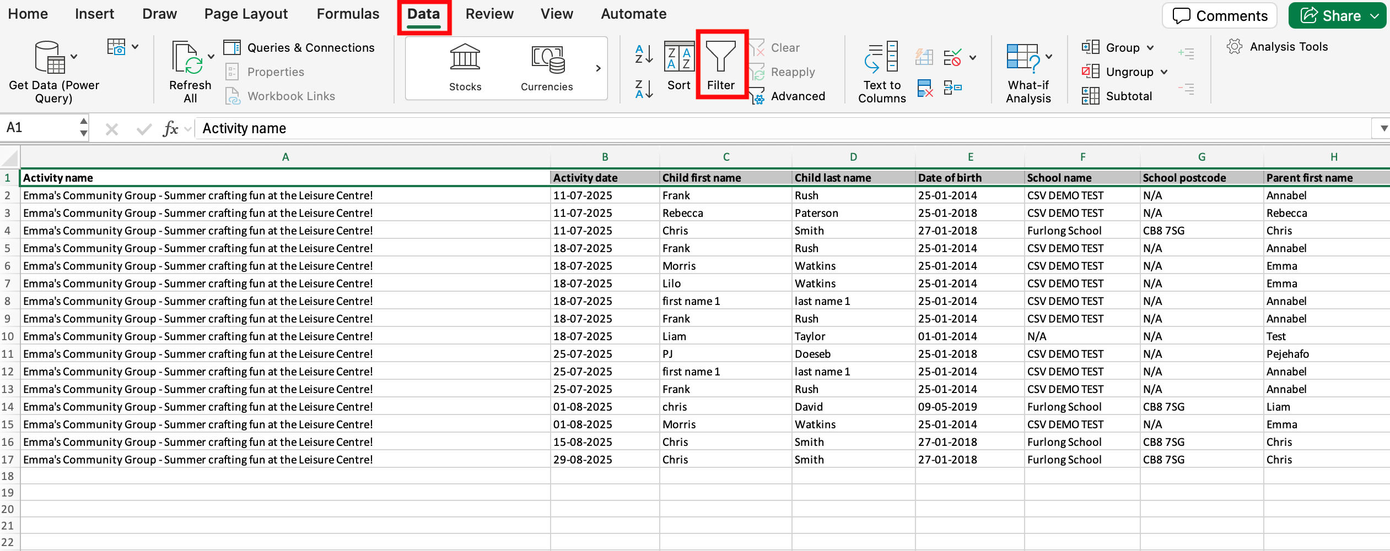Open the Page Layout tab
The height and width of the screenshot is (551, 1390).
[246, 14]
